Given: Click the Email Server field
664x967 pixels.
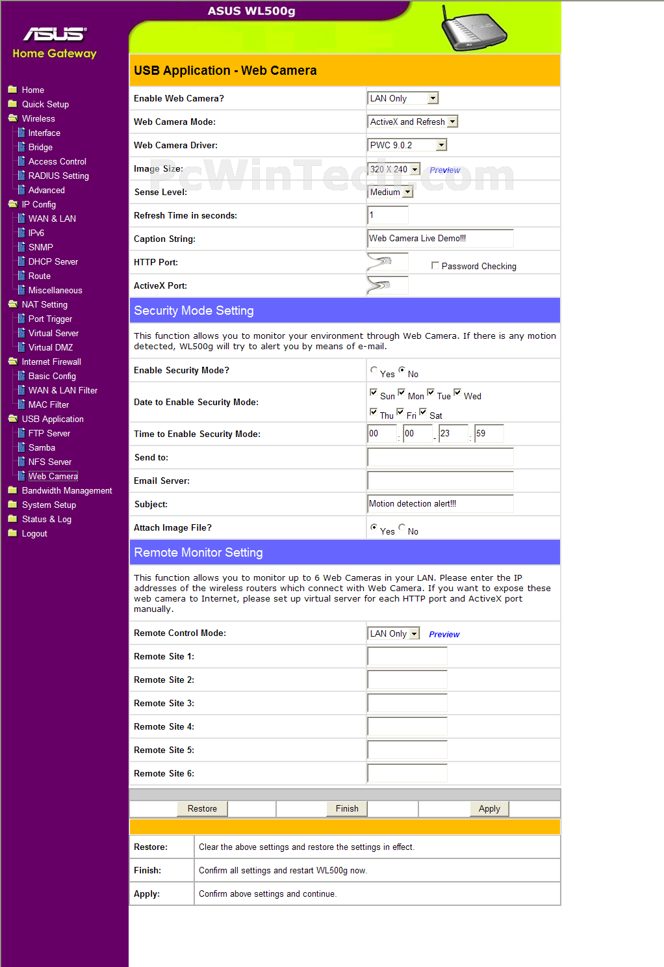Looking at the screenshot, I should (441, 480).
